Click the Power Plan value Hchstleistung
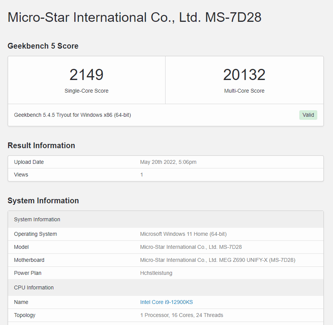Screen dimensions: 333x325 (156, 273)
